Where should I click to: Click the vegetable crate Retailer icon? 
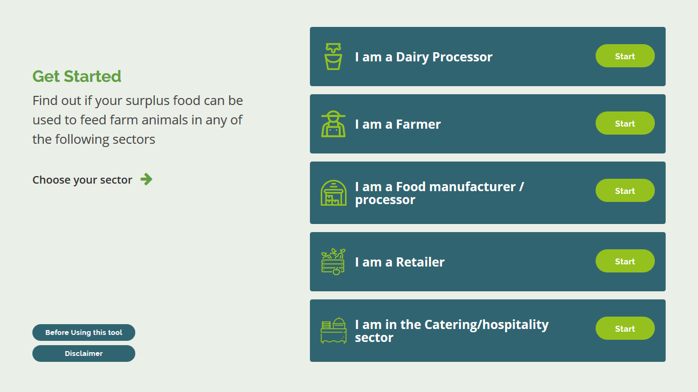pyautogui.click(x=333, y=262)
